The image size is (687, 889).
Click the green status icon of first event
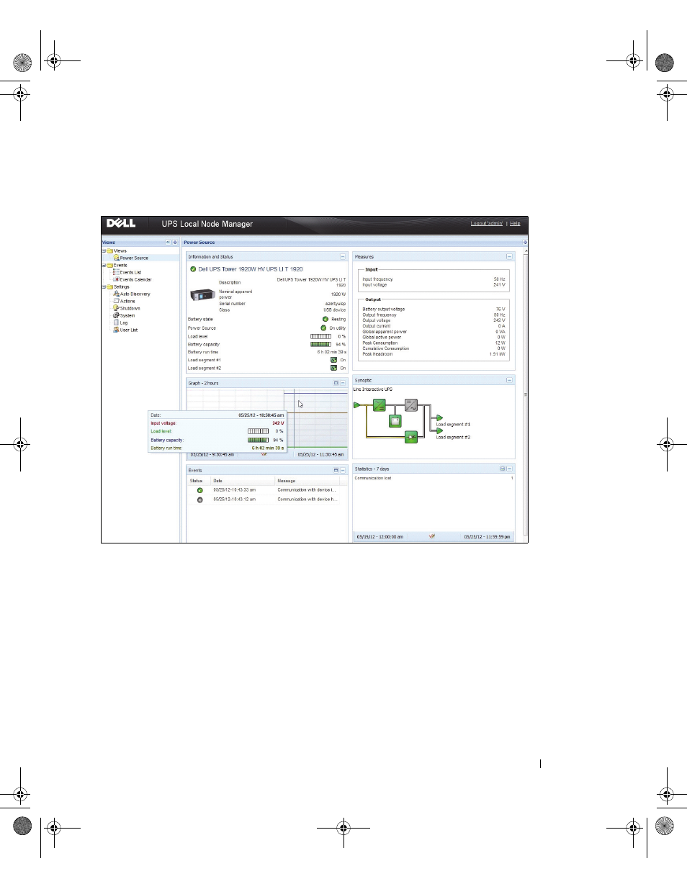(200, 490)
